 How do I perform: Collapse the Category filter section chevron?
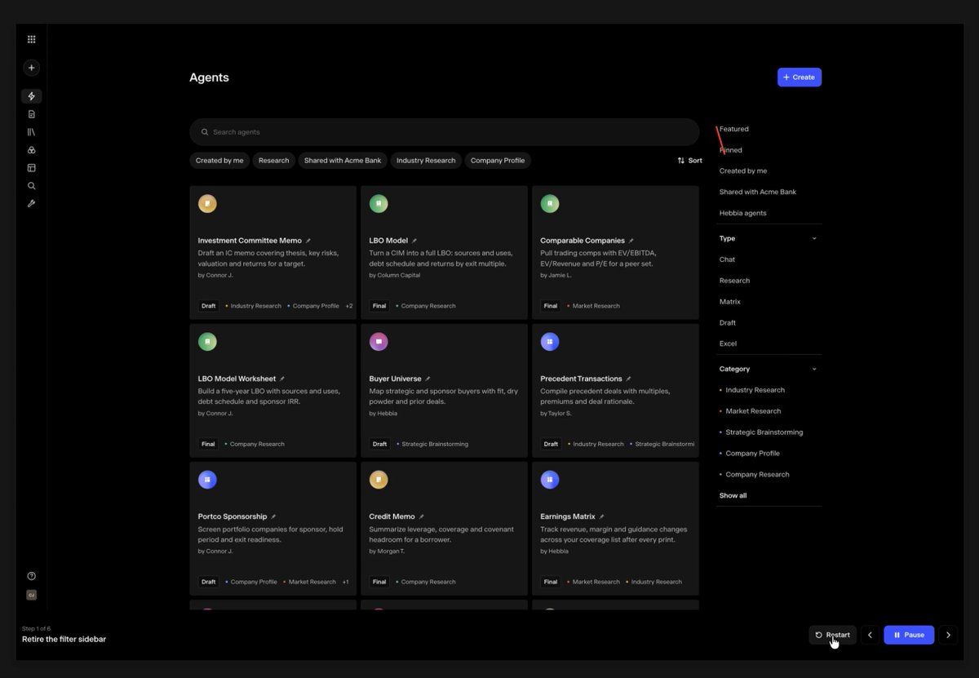pos(814,370)
